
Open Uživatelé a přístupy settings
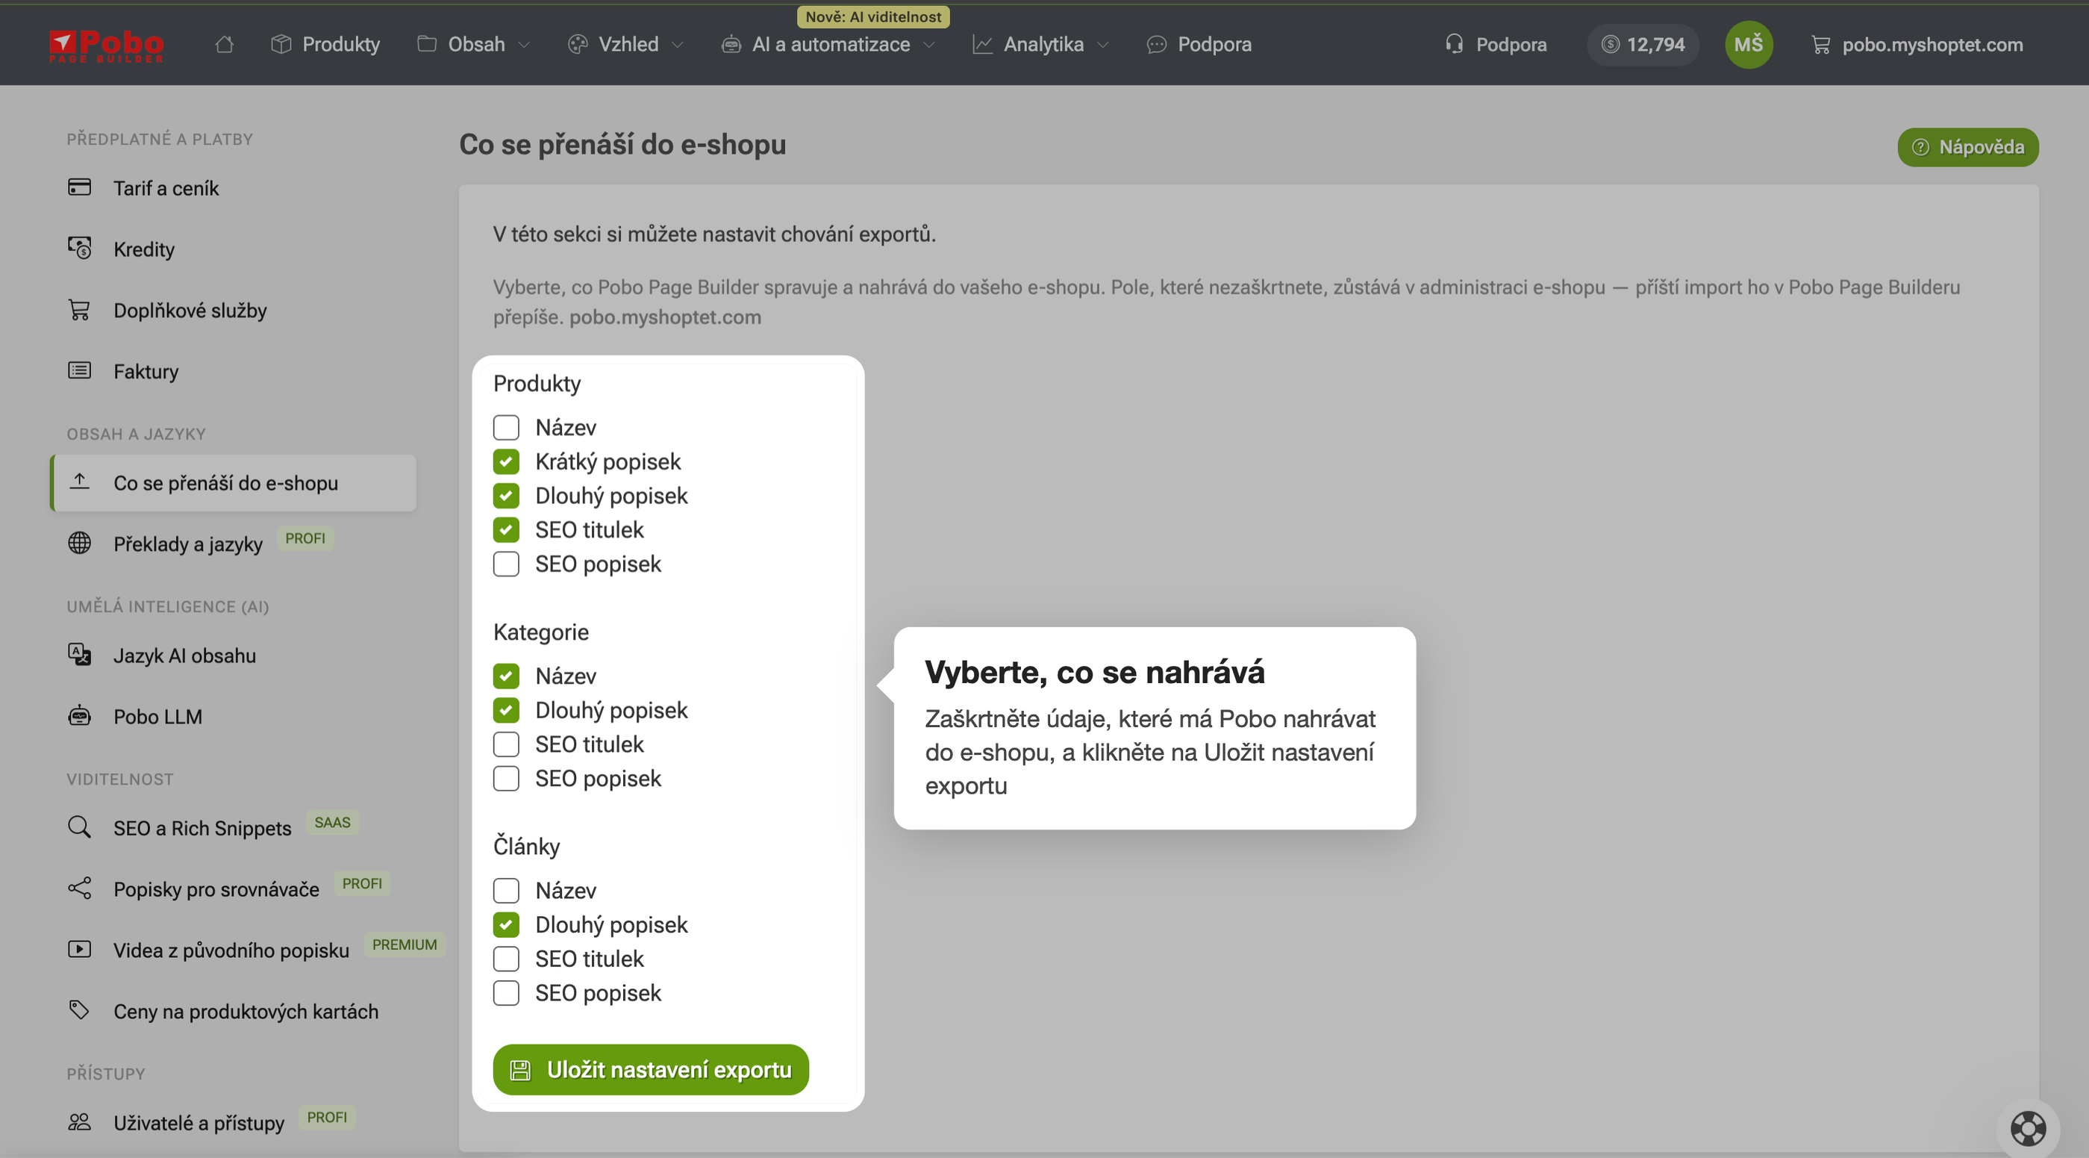pyautogui.click(x=199, y=1122)
